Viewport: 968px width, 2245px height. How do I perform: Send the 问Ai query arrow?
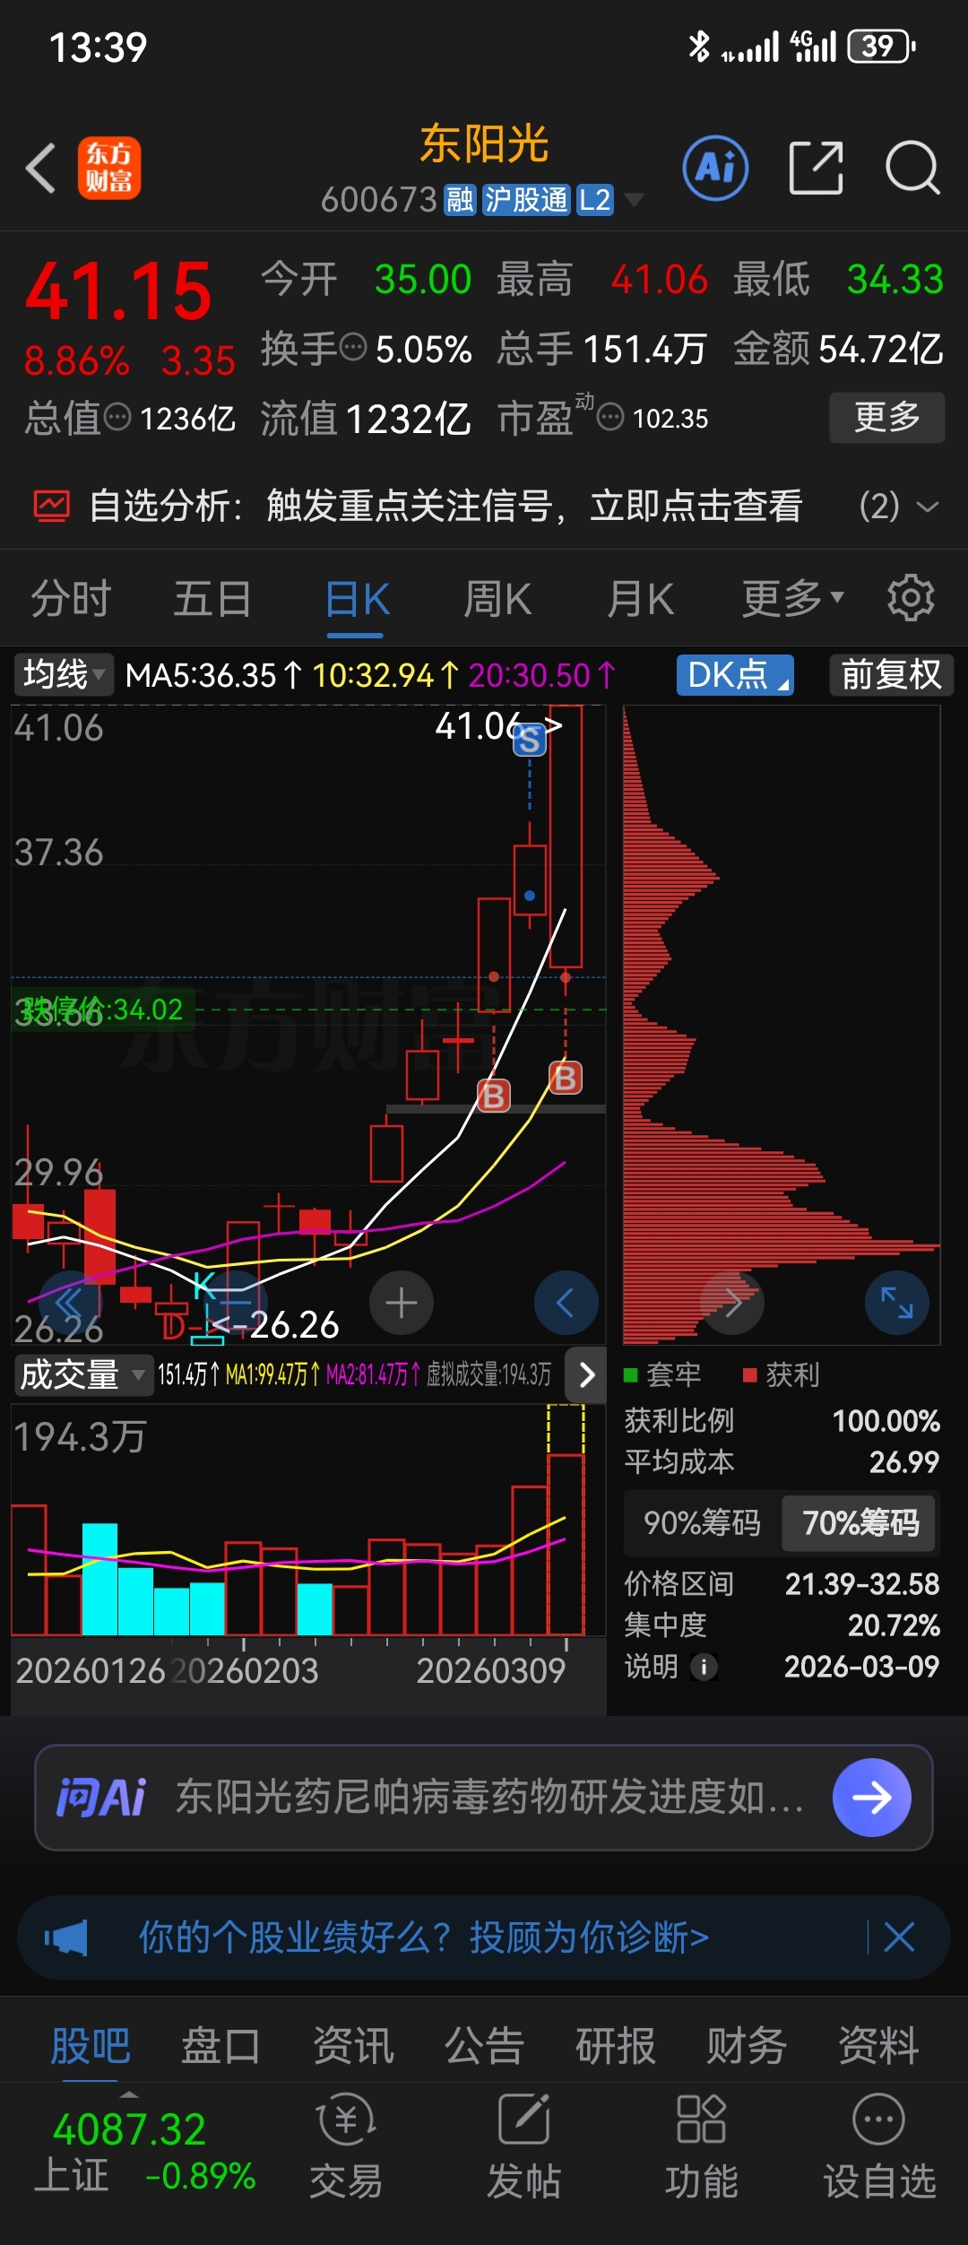[871, 1798]
